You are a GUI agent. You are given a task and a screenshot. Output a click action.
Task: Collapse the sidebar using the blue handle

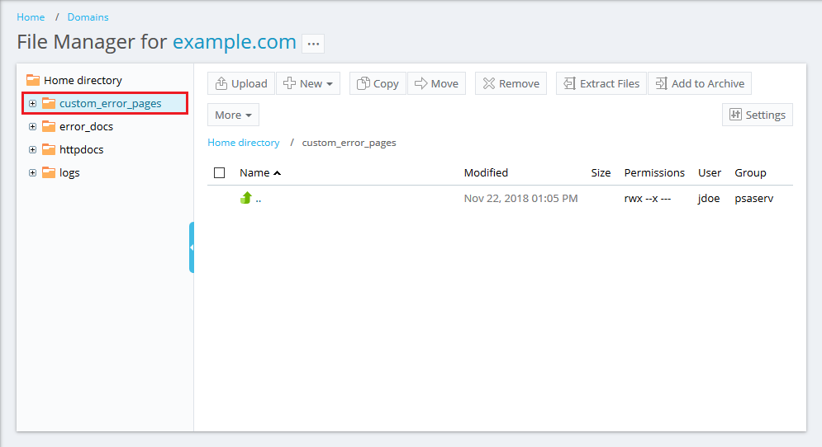click(191, 247)
